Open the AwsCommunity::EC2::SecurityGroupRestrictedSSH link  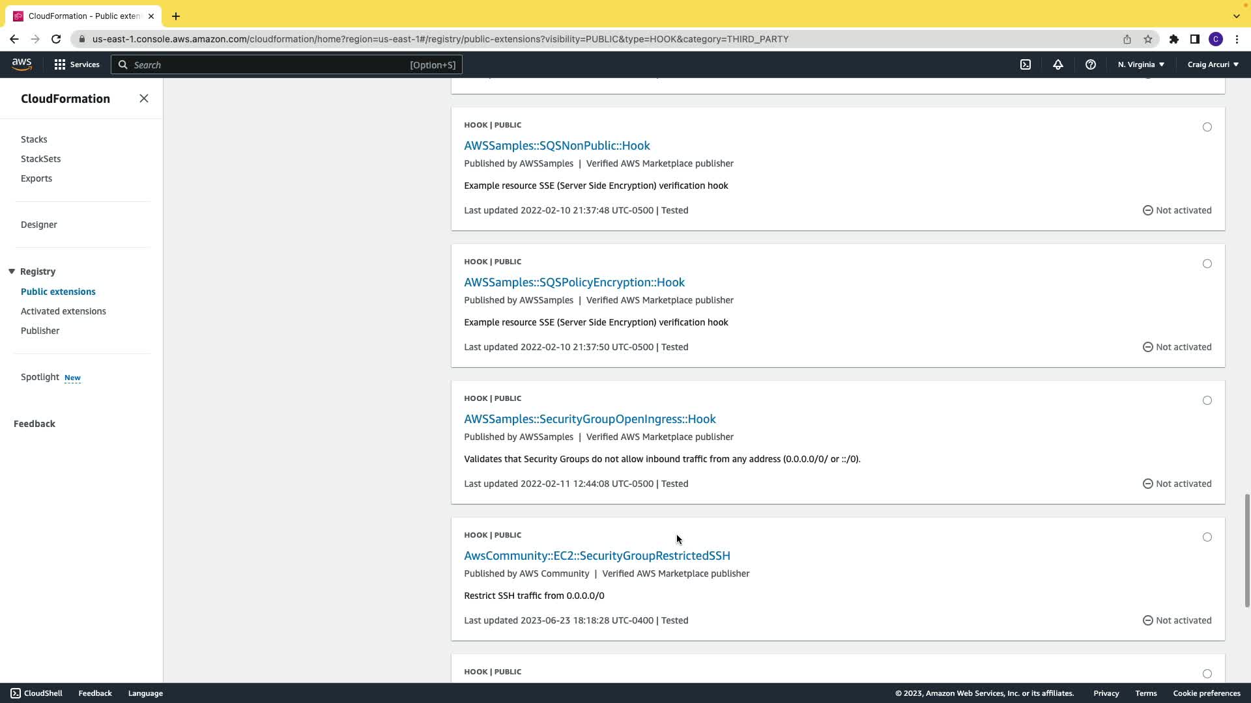click(597, 555)
